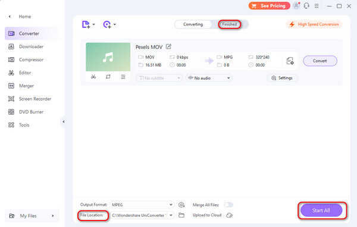This screenshot has width=357, height=227.
Task: Click the Add Files icon
Action: point(86,24)
